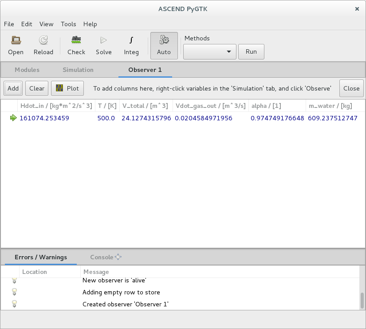
Task: Clear the observer with the Clear button
Action: point(37,88)
